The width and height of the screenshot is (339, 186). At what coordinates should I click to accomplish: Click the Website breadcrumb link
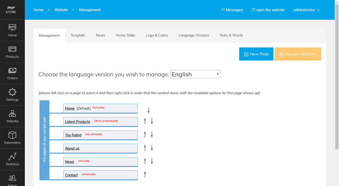pyautogui.click(x=61, y=10)
